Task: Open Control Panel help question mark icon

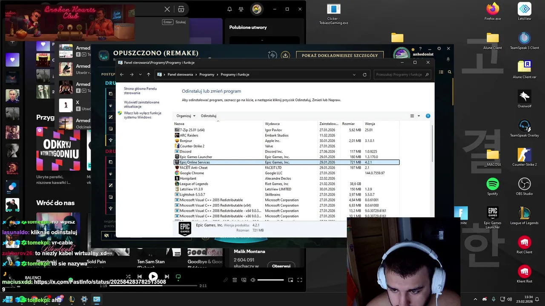Action: pyautogui.click(x=428, y=116)
